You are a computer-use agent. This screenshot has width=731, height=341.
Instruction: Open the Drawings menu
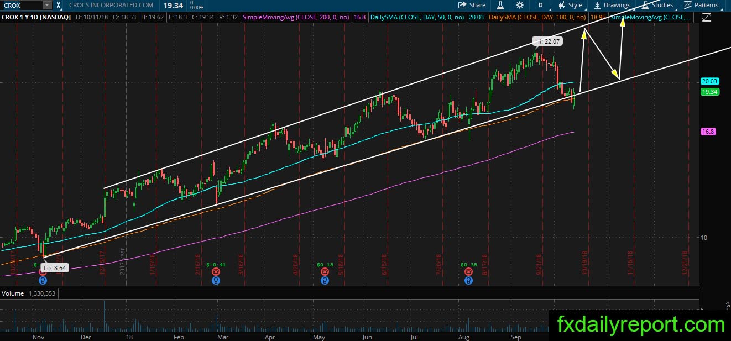pos(612,5)
